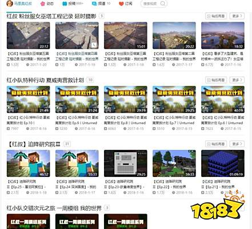Switch to the 频道 tab
This screenshot has height=229, width=252.
(x=101, y=3)
